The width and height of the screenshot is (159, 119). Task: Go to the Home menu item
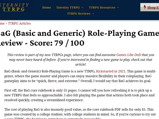coord(47,7)
